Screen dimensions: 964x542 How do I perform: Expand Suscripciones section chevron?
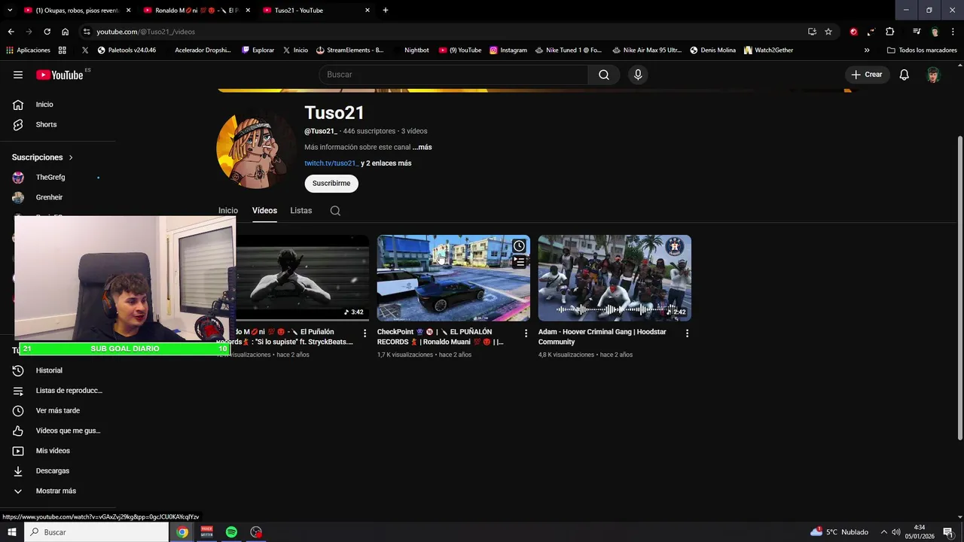(71, 157)
